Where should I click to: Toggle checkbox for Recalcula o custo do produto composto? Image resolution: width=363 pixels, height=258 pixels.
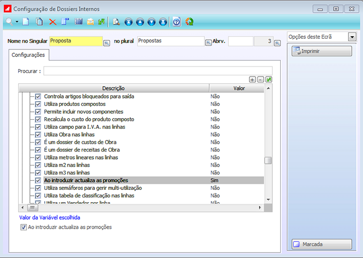click(x=38, y=119)
